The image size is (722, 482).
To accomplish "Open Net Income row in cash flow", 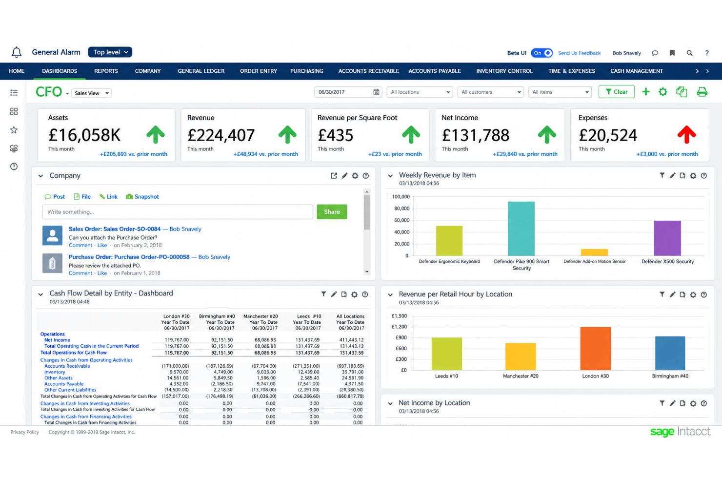I will [57, 340].
